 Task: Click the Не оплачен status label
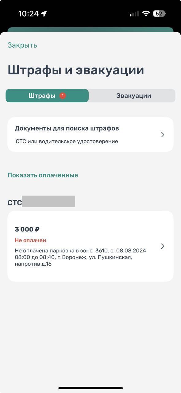pos(30,240)
